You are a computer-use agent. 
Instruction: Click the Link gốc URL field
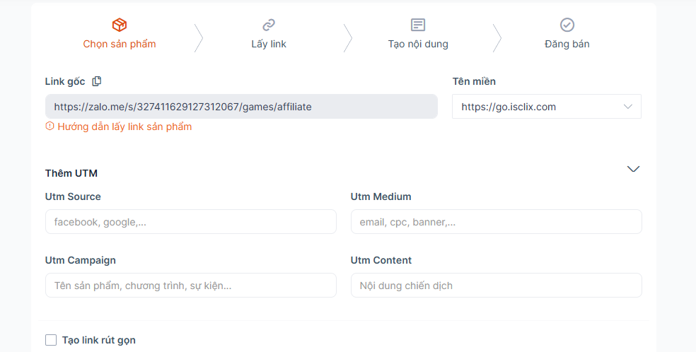tap(241, 107)
